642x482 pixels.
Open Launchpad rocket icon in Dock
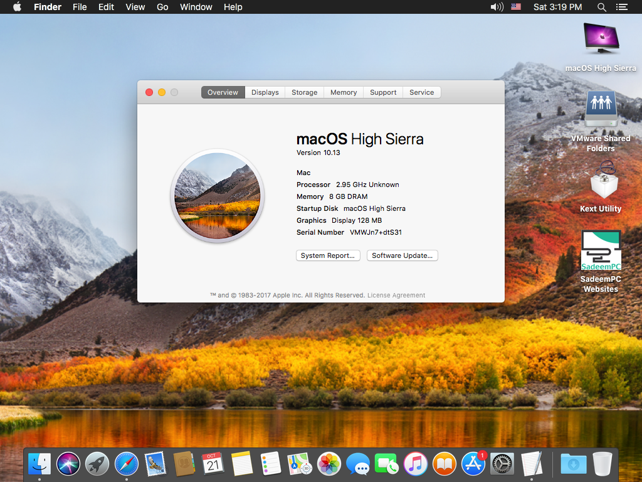pyautogui.click(x=97, y=464)
